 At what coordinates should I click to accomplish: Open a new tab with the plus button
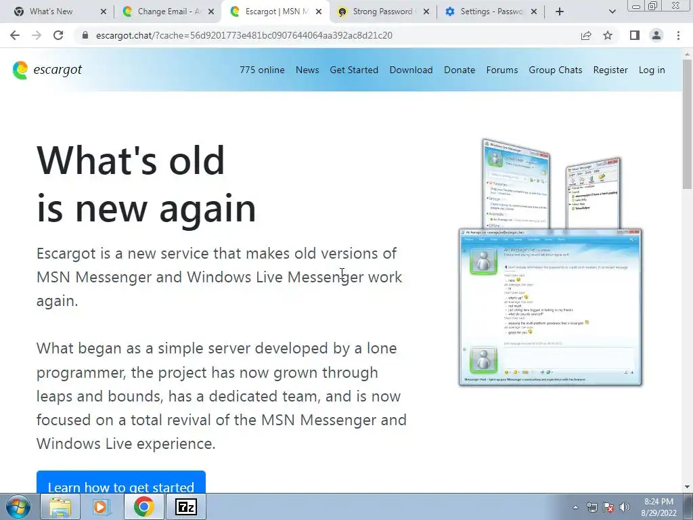[x=560, y=12]
